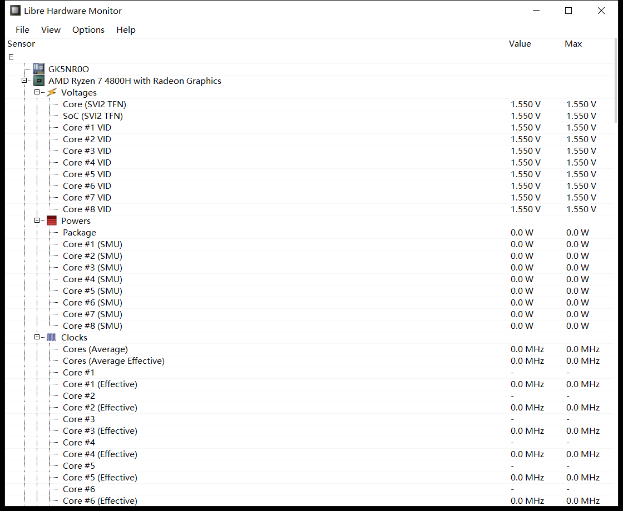The image size is (623, 511).
Task: Open the Help menu
Action: coord(126,30)
